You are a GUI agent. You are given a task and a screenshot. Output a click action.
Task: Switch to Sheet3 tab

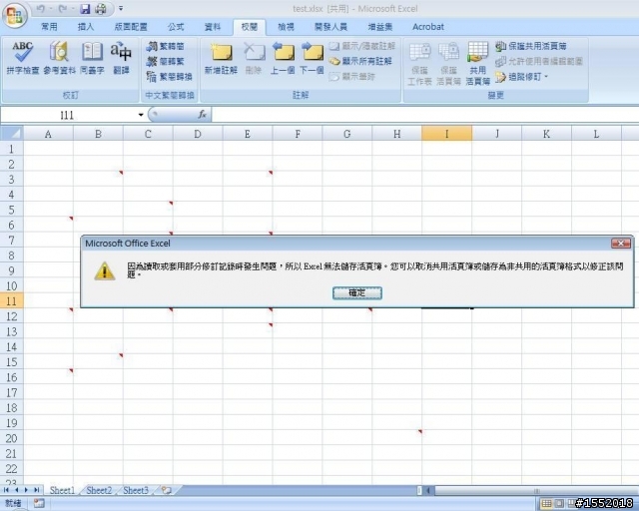click(x=136, y=490)
